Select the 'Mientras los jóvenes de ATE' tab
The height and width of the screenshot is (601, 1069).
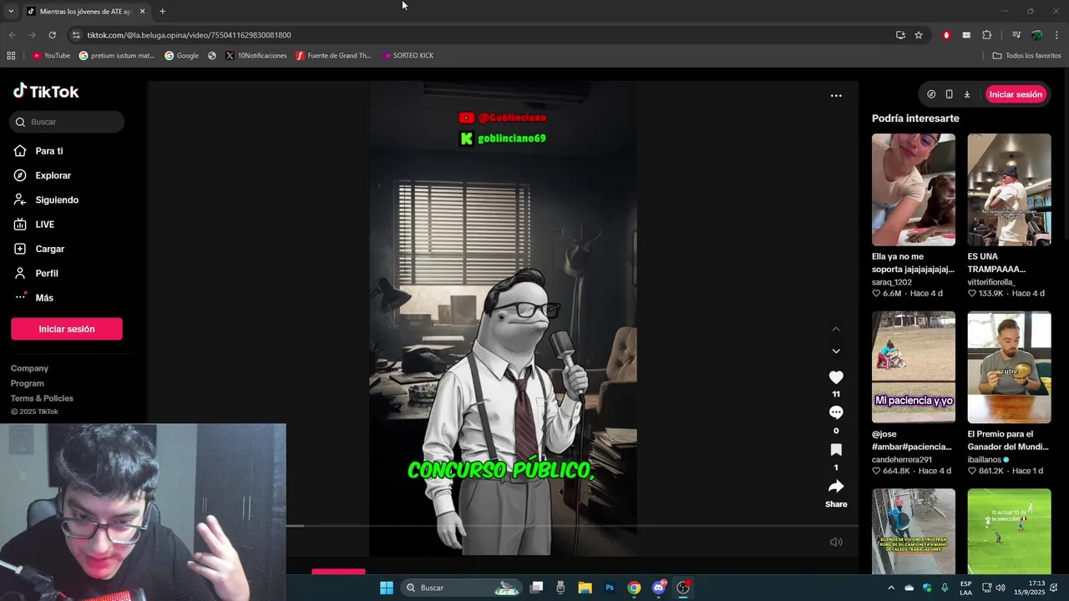[x=86, y=12]
